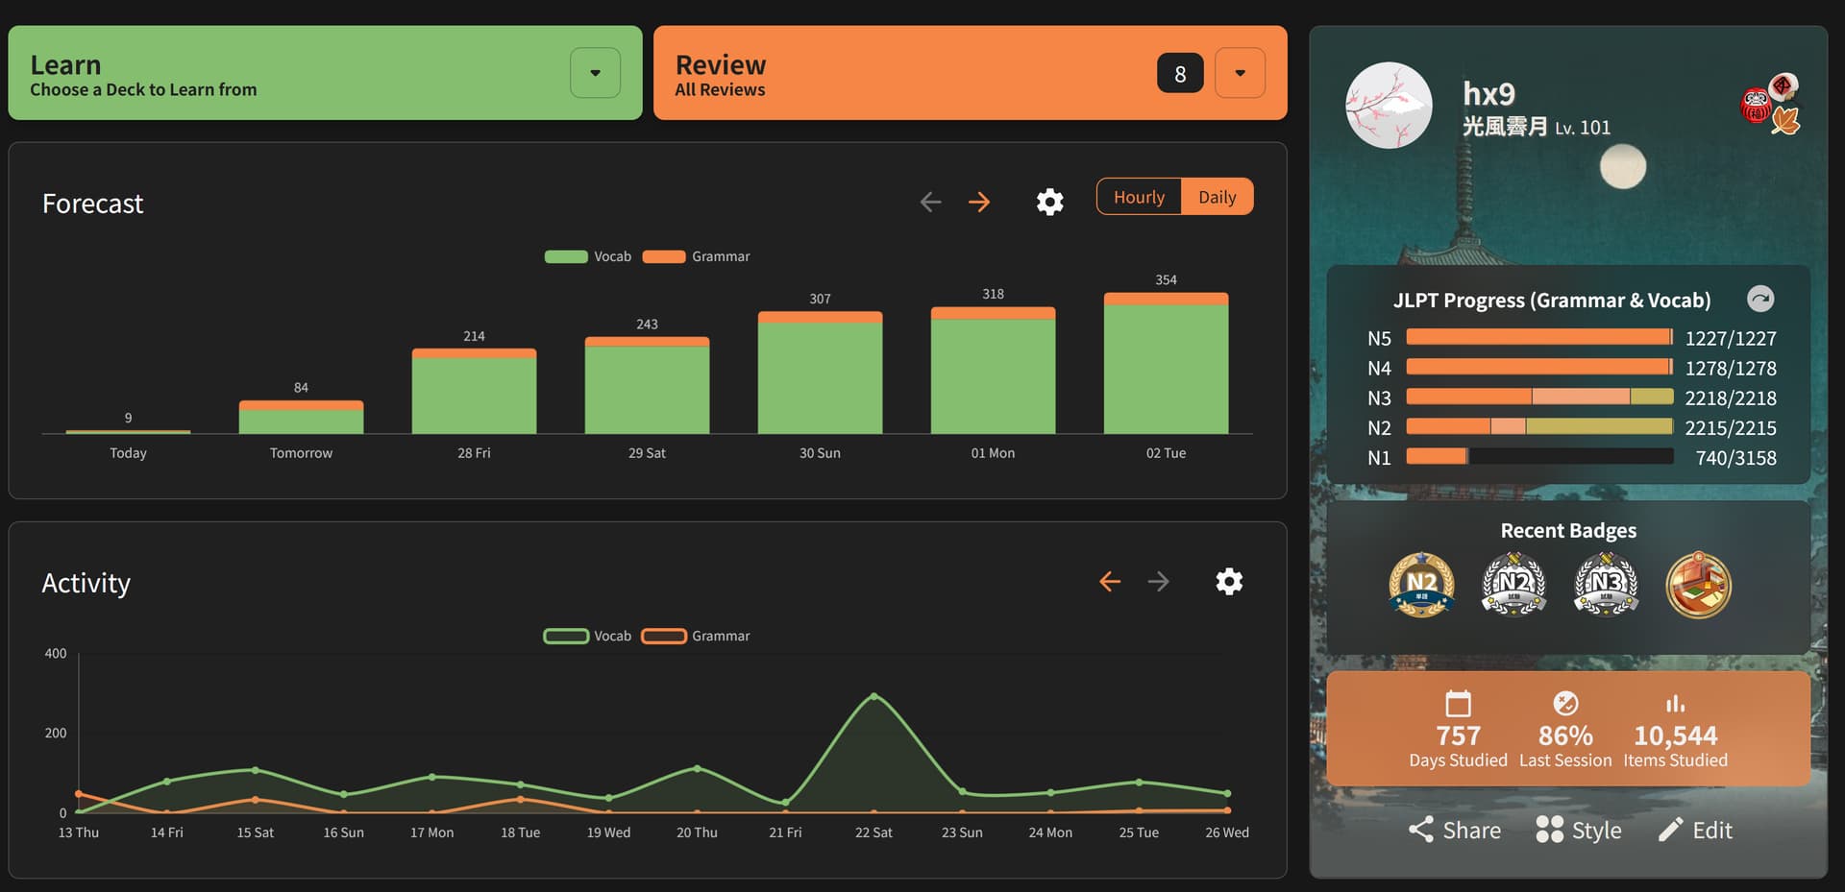
Task: Go to previous Activity period arrow
Action: (1110, 581)
